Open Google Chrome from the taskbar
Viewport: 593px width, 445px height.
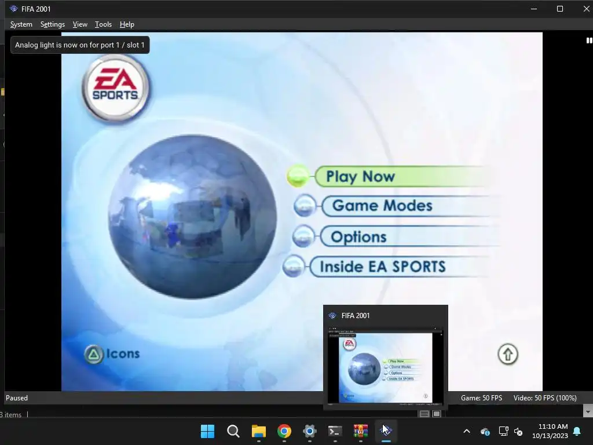click(284, 431)
